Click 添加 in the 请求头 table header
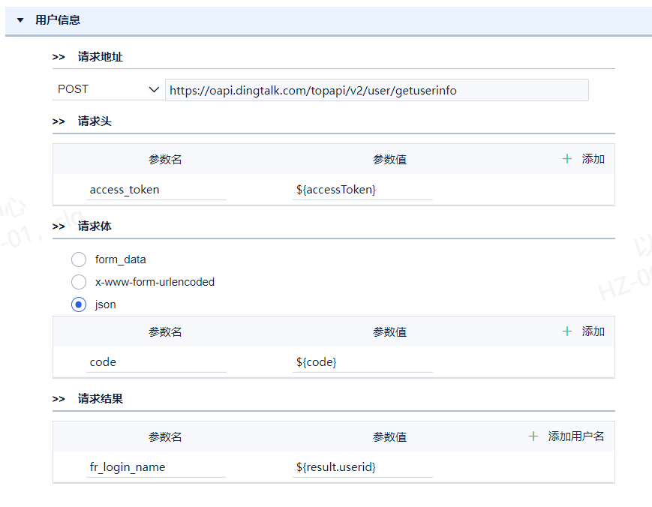Screen dimensions: 652x507 click(x=593, y=159)
